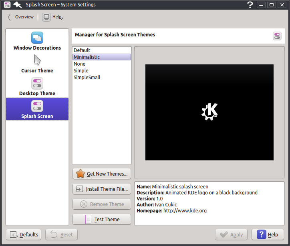Click the pin star icon in title bar

(18, 5)
